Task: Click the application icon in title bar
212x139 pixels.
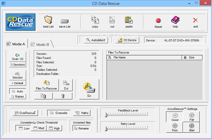Action: pyautogui.click(x=3, y=3)
